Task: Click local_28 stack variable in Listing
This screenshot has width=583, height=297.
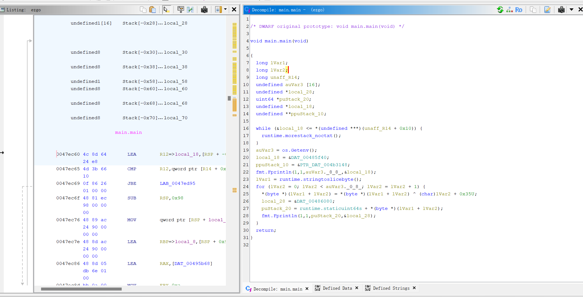Action: coord(176,23)
